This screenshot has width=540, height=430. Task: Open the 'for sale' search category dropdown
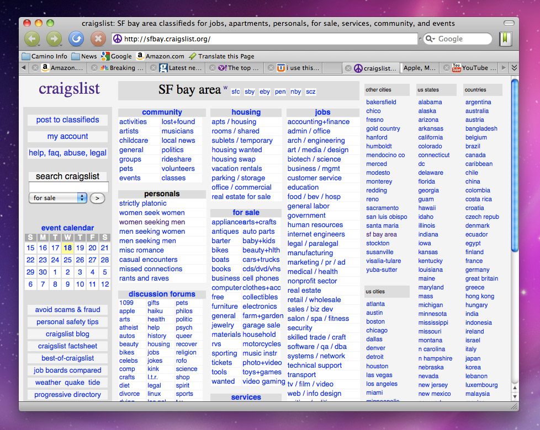point(58,198)
